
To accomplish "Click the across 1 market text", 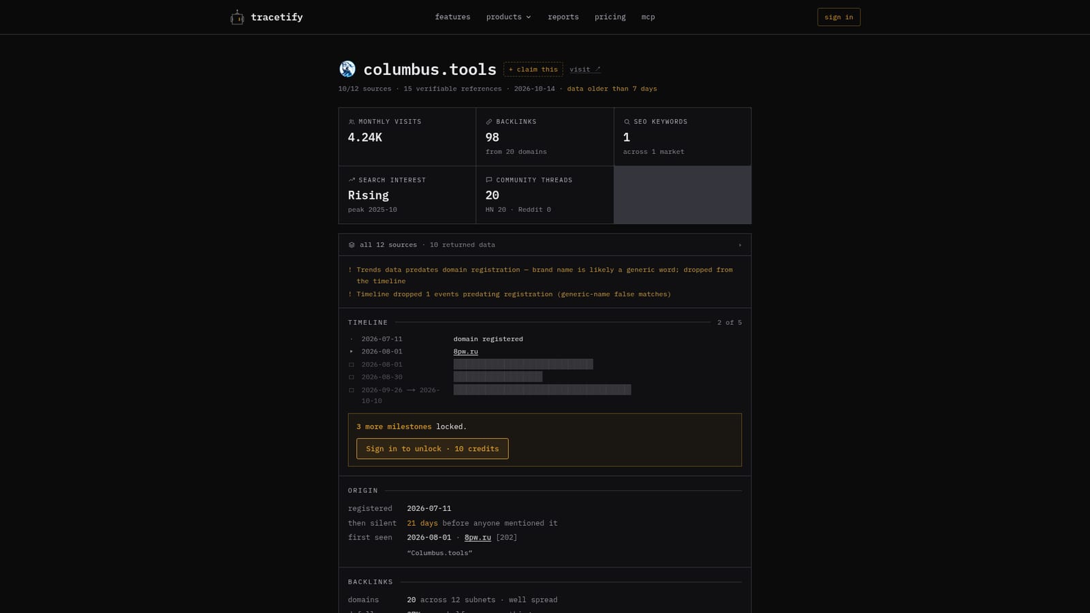I will (653, 152).
